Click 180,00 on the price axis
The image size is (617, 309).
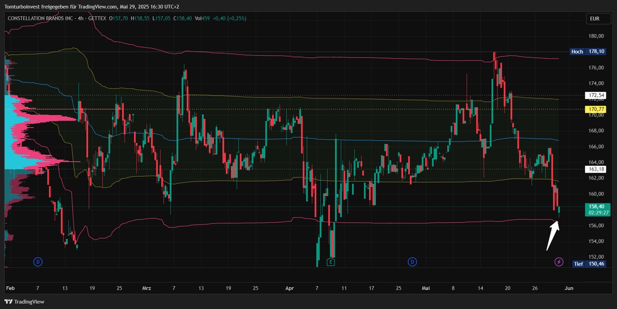point(596,36)
